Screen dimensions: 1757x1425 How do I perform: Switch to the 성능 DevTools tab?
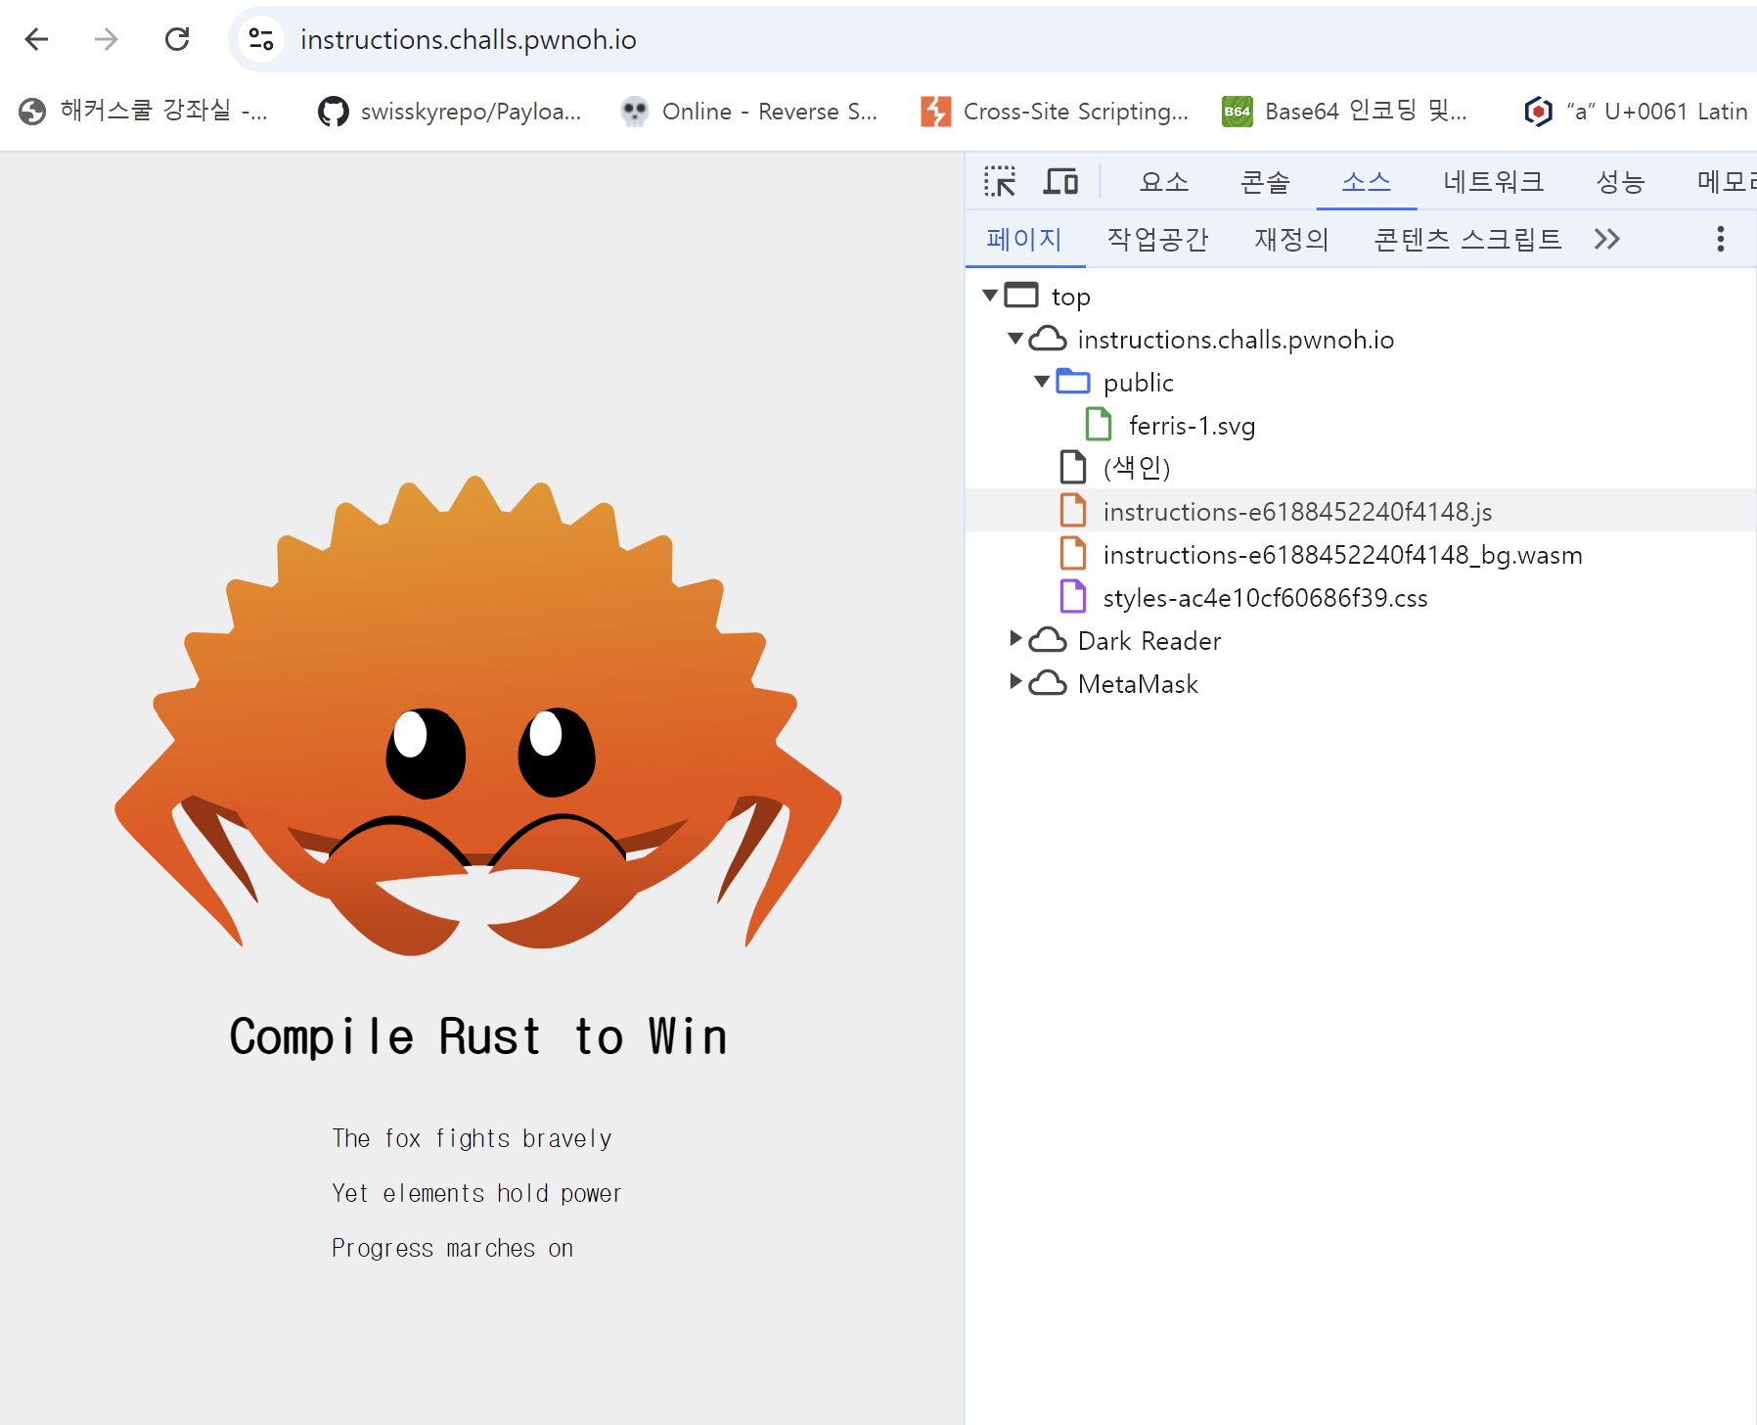(x=1620, y=182)
